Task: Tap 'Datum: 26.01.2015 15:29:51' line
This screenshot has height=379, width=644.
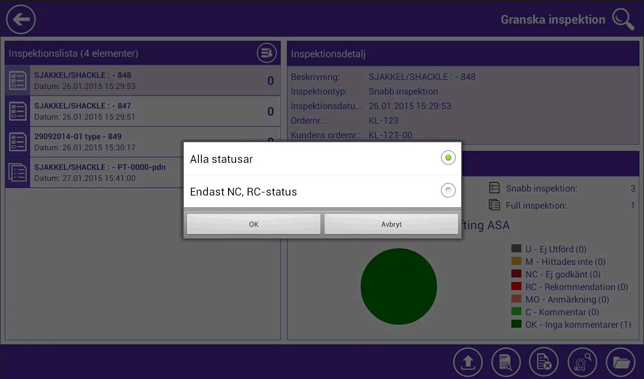Action: coord(85,117)
